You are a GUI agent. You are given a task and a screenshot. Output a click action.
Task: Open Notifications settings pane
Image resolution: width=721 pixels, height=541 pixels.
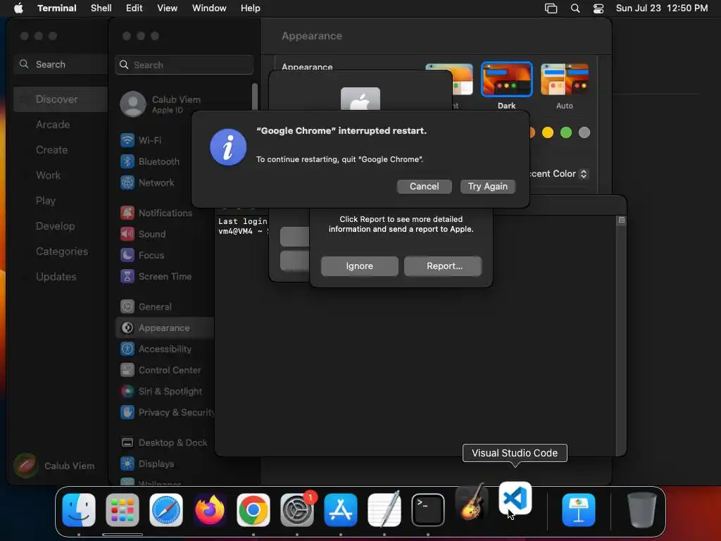163,213
